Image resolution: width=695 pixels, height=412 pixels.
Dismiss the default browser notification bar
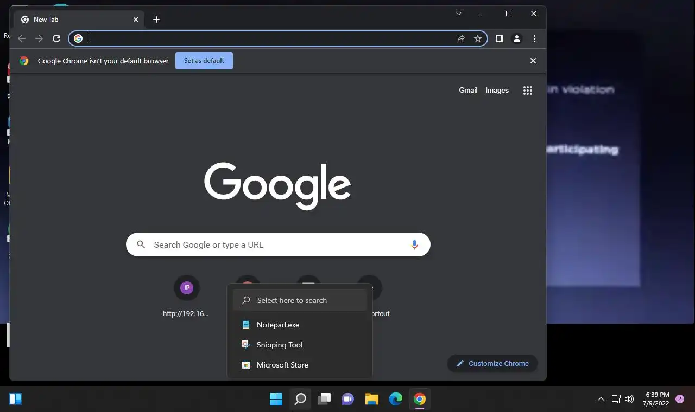tap(533, 61)
